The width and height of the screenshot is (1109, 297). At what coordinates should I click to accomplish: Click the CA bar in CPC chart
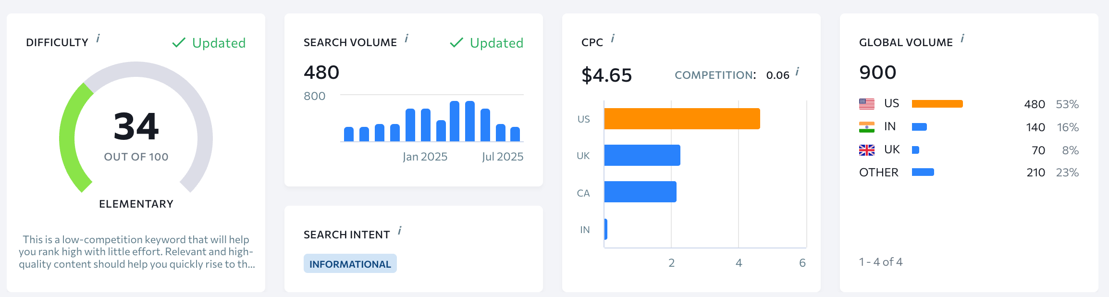pos(640,192)
